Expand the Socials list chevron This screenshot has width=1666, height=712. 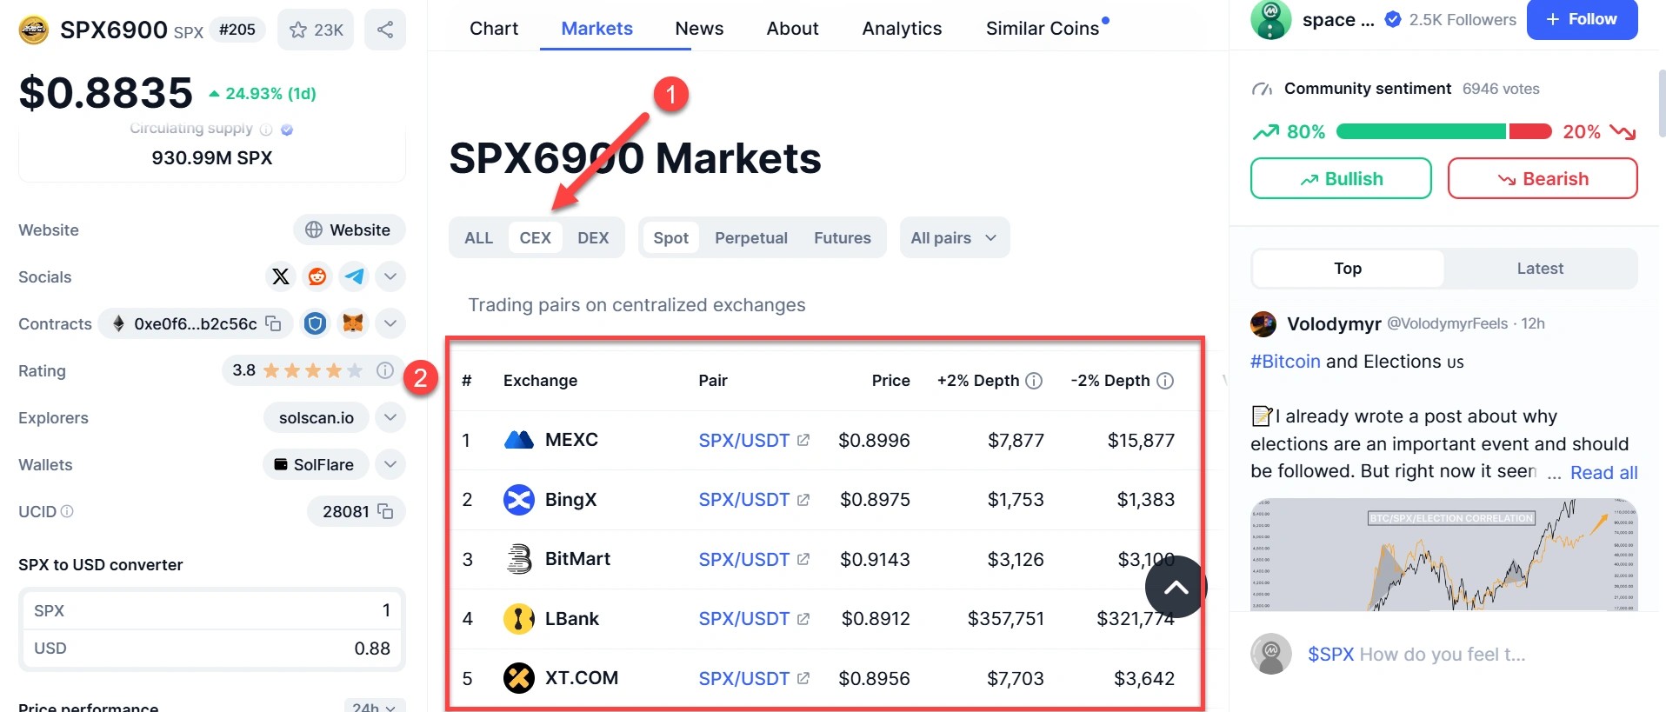point(390,276)
